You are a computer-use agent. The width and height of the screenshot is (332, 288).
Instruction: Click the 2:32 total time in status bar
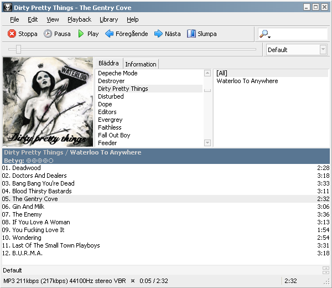[290, 281]
